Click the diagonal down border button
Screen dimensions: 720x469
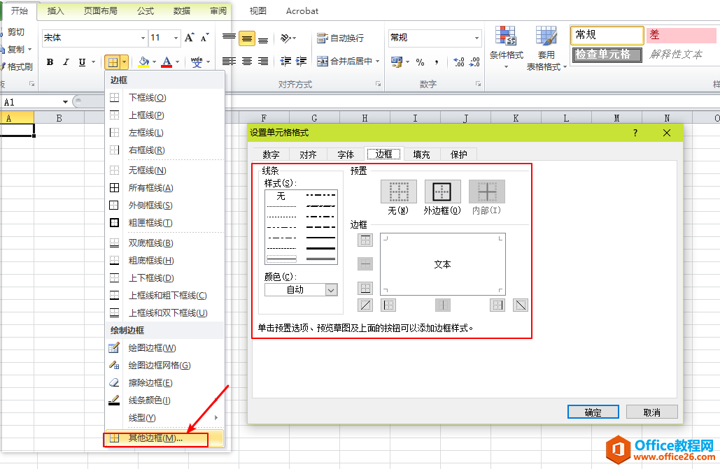point(520,305)
